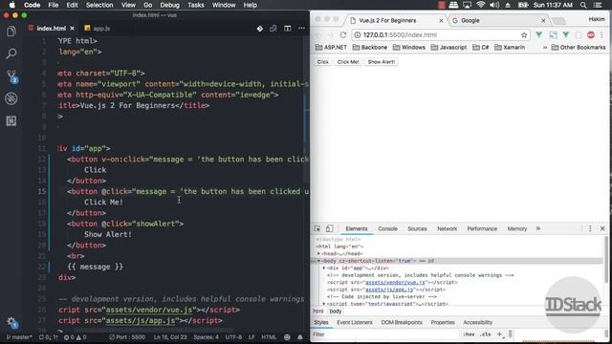Switch to the Console tab in DevTools
612x344 pixels.
[387, 229]
